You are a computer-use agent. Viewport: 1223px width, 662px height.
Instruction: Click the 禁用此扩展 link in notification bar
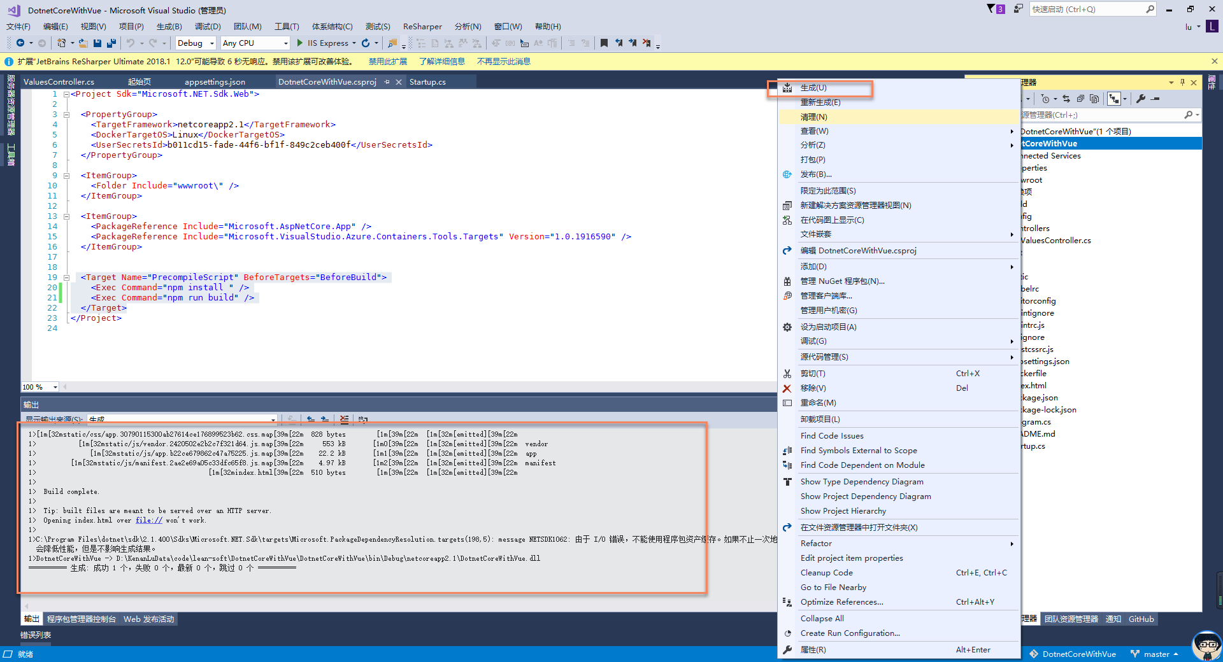pos(387,62)
